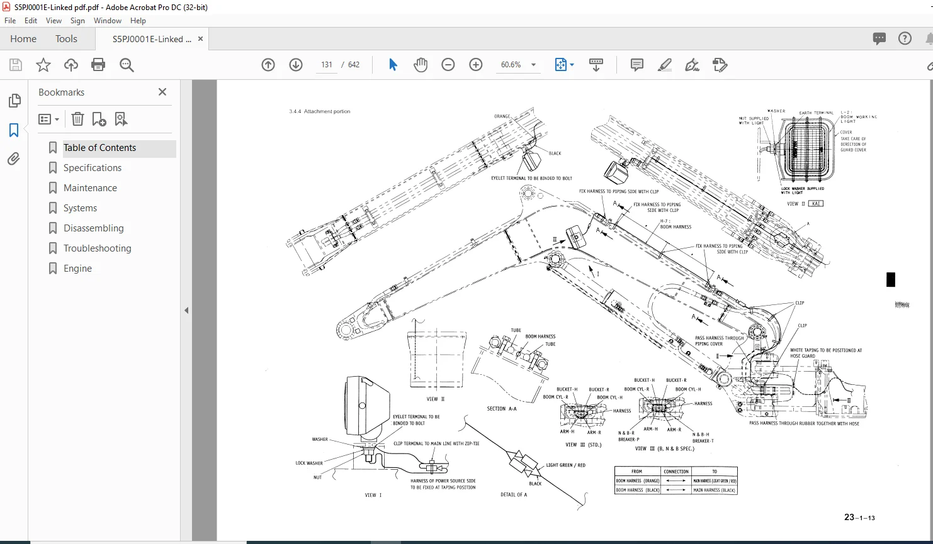
Task: Open the Sign menu
Action: pyautogui.click(x=77, y=21)
